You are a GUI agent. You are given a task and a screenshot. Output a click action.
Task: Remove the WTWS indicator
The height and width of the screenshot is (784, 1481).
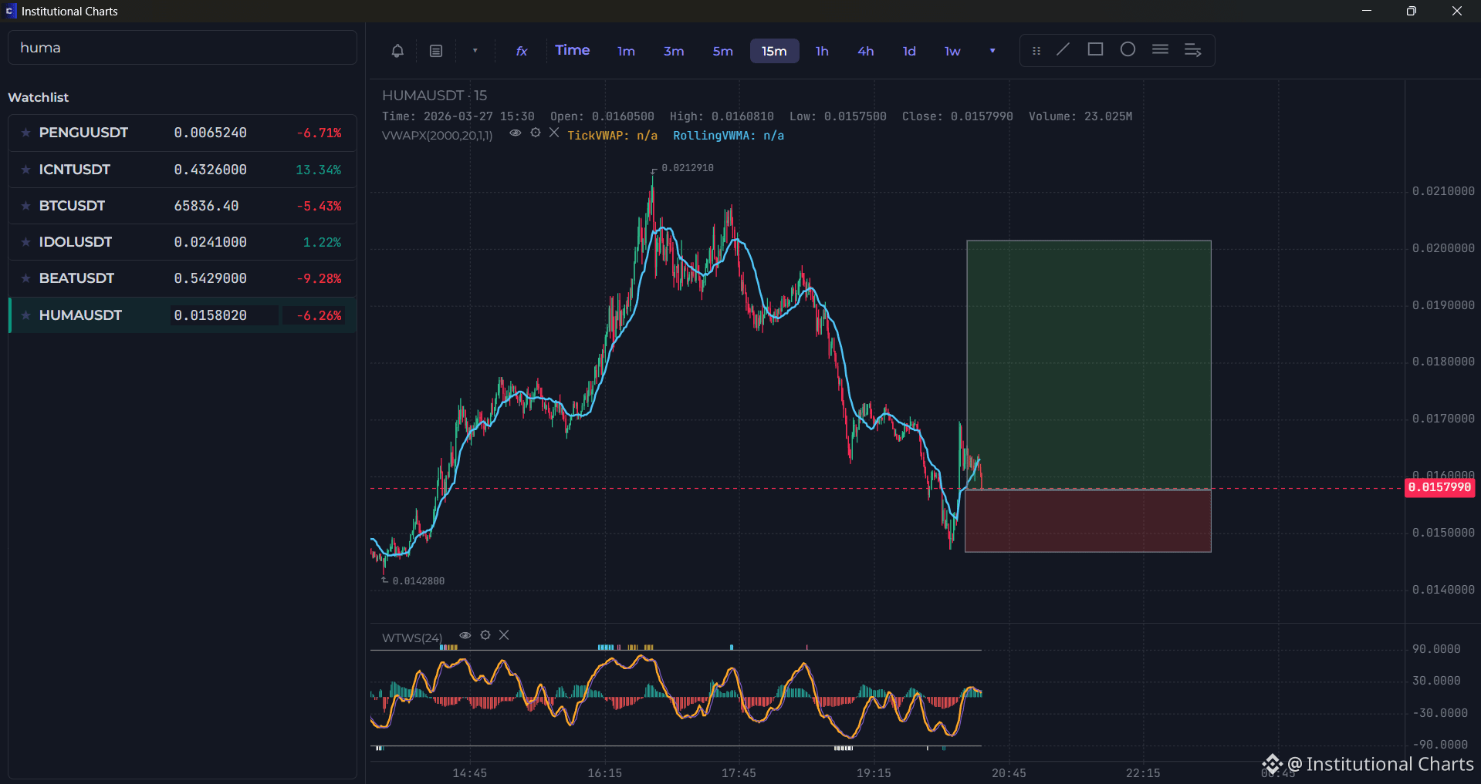(x=504, y=635)
